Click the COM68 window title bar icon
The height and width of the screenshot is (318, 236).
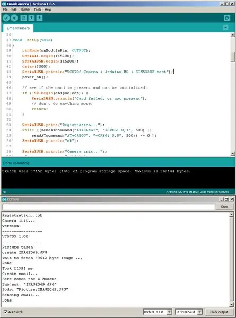4,199
